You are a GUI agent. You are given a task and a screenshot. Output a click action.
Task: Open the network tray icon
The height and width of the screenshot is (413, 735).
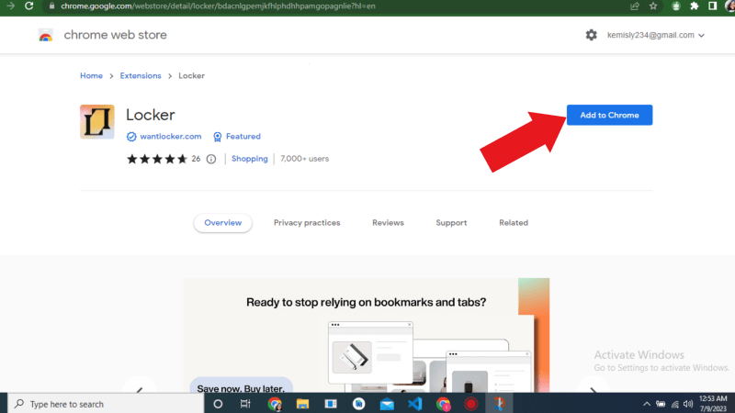click(675, 404)
